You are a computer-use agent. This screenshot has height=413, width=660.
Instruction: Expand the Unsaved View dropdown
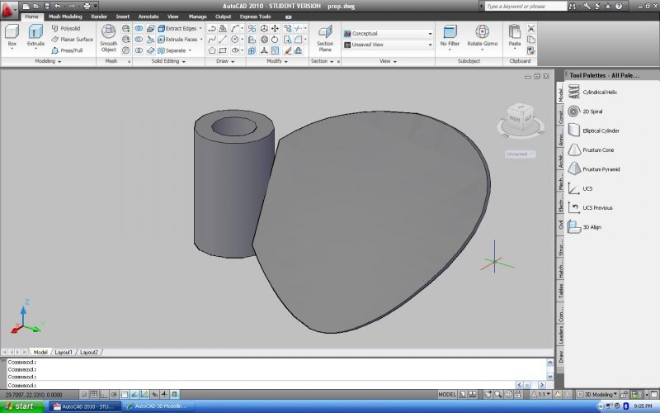click(x=388, y=45)
